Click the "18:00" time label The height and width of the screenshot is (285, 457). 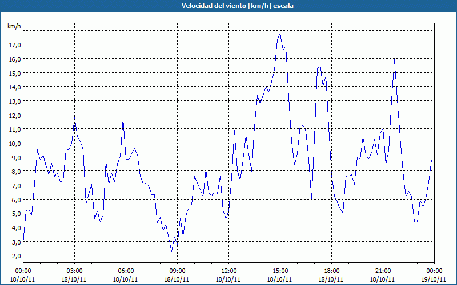coord(332,271)
